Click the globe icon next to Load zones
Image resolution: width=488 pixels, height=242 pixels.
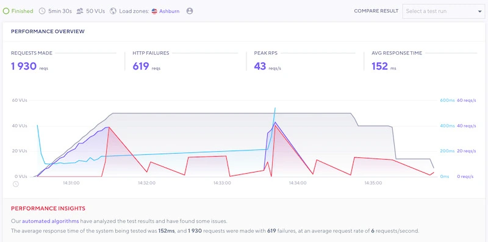tap(113, 11)
